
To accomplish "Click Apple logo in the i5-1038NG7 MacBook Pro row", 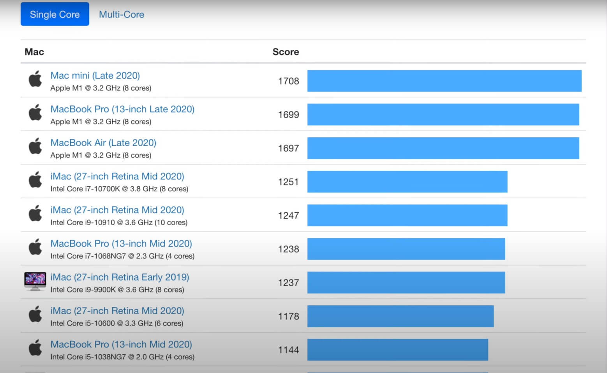I will 35,348.
